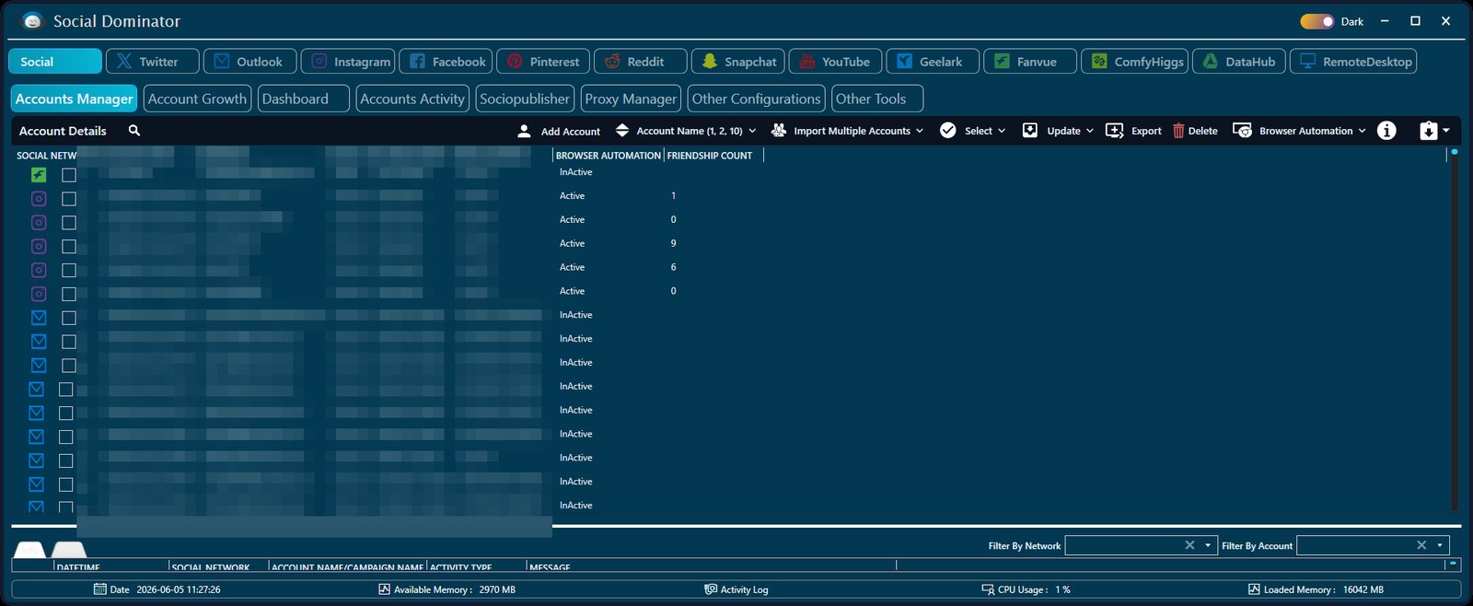Tick checkbox of row with friendship count 9
1473x606 pixels.
[x=69, y=246]
